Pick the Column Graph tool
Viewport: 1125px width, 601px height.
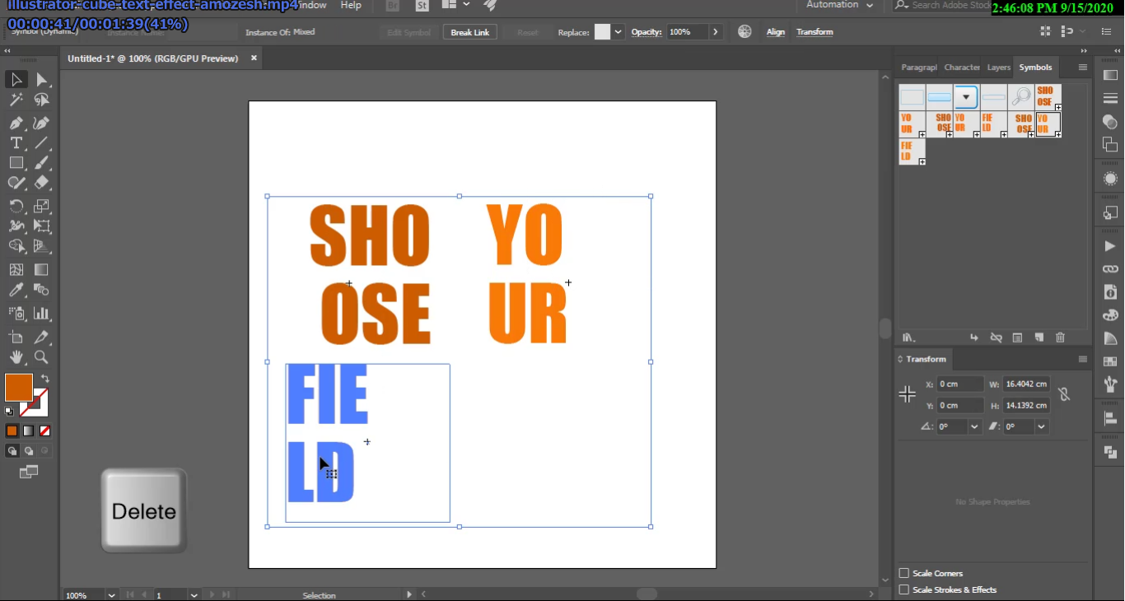point(41,313)
